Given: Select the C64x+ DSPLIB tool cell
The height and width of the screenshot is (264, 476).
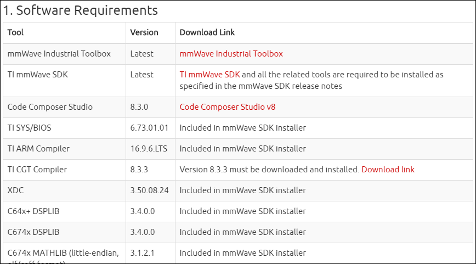Looking at the screenshot, I should [x=64, y=211].
